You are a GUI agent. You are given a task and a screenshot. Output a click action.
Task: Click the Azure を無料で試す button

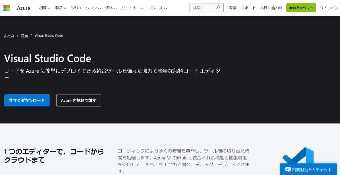78,100
